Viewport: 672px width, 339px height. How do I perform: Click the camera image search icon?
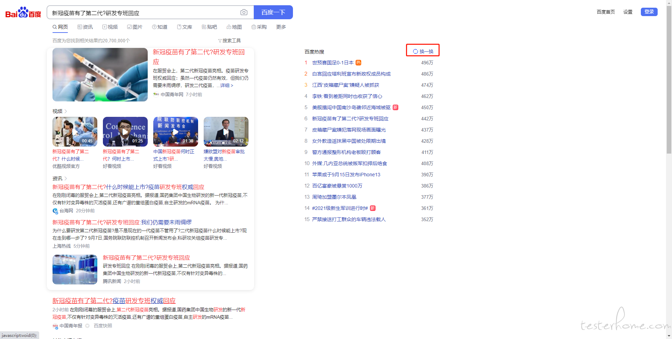point(244,13)
